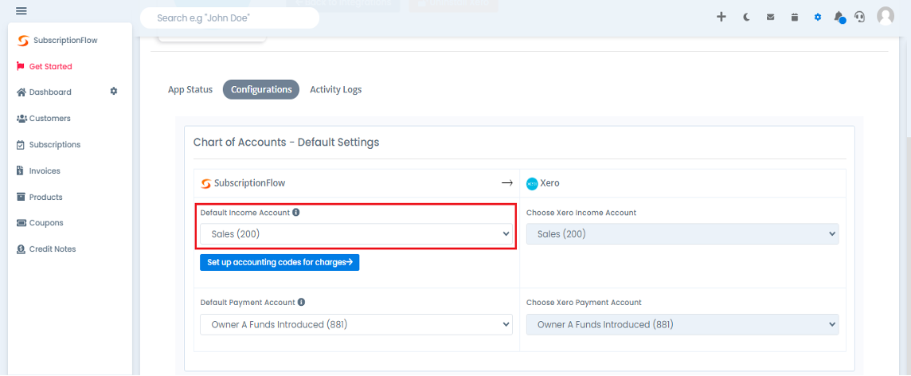Open the notifications bell icon
The height and width of the screenshot is (376, 911).
[839, 17]
